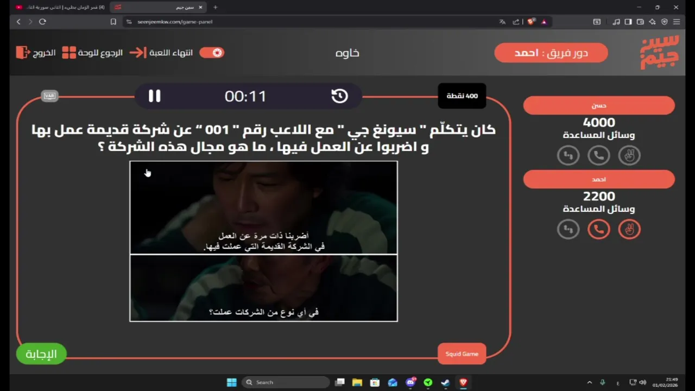Translate this page icon
Image resolution: width=695 pixels, height=391 pixels.
(502, 22)
